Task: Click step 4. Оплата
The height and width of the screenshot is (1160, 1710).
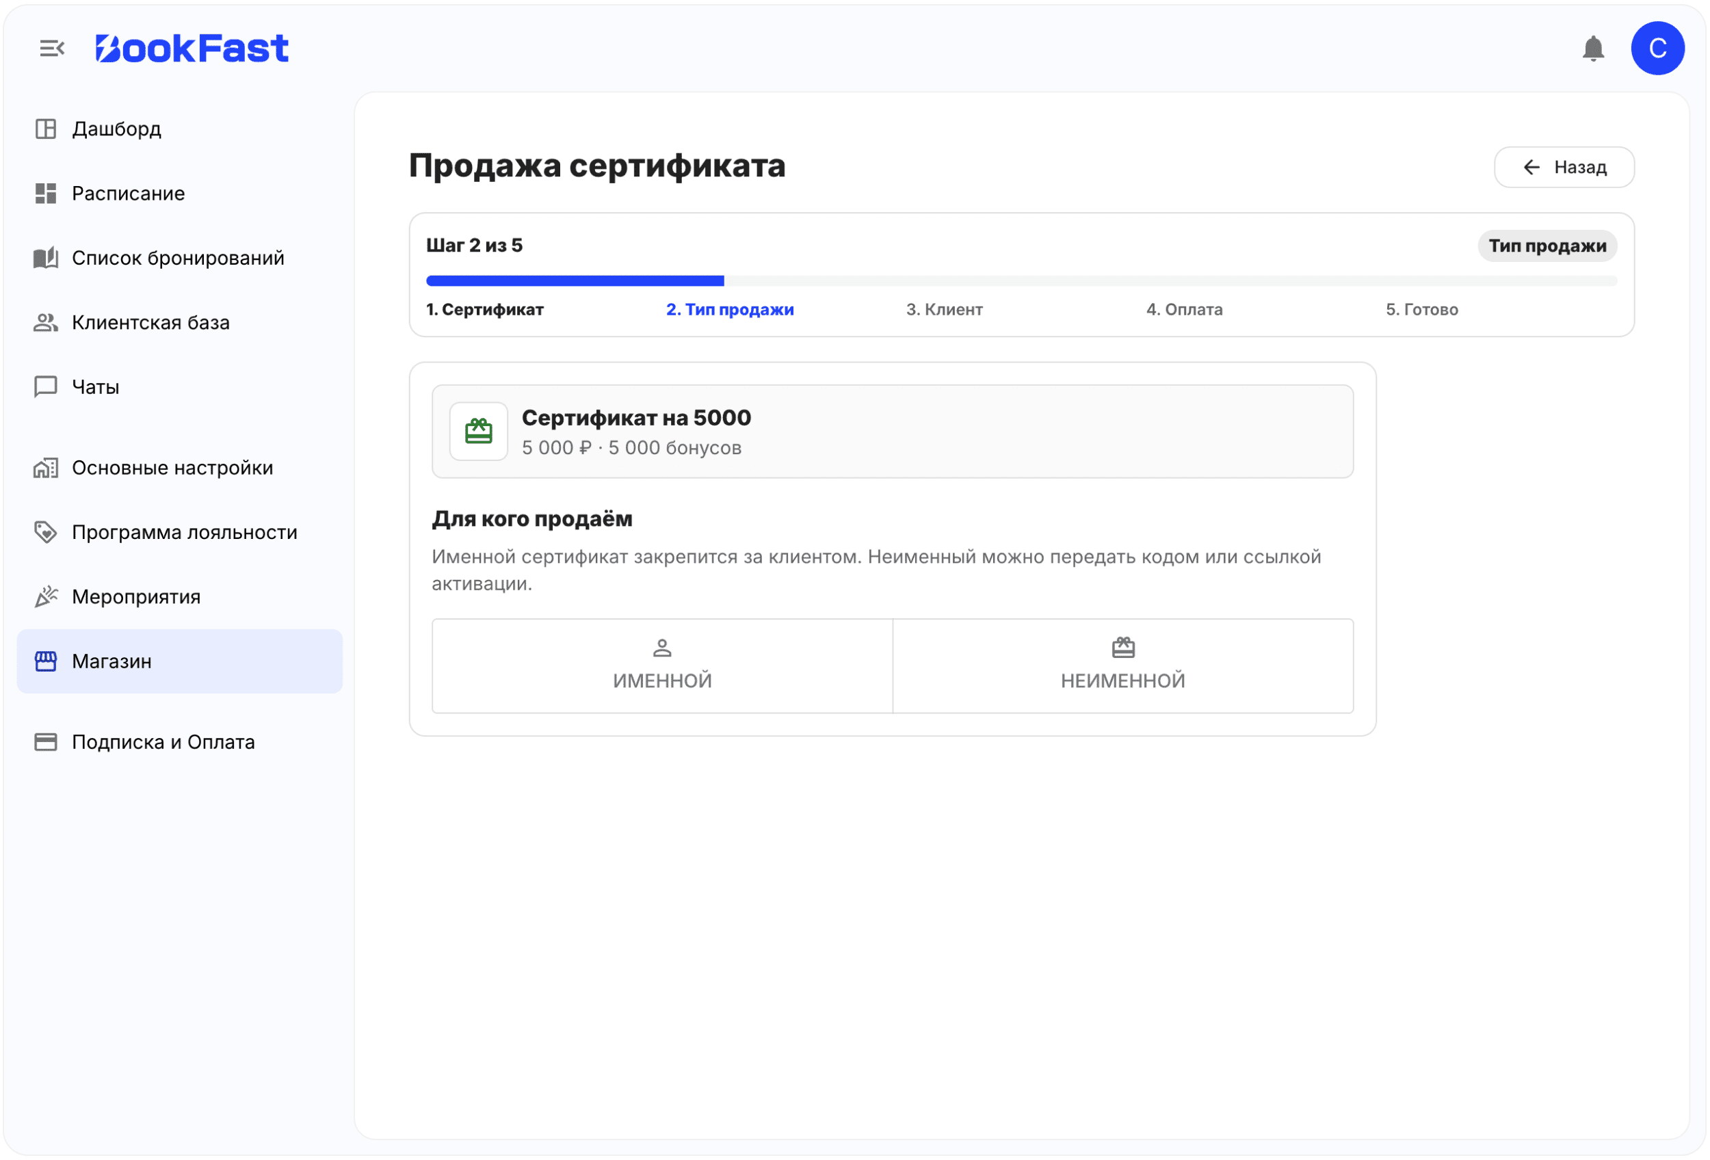Action: [1184, 310]
